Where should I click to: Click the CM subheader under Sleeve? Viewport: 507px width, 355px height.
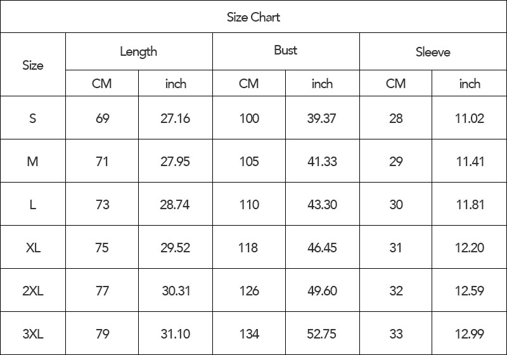395,84
